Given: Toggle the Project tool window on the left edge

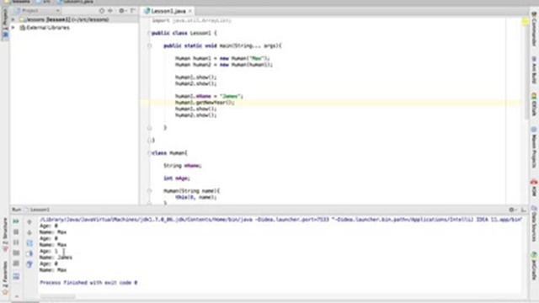Looking at the screenshot, I should click(x=5, y=24).
